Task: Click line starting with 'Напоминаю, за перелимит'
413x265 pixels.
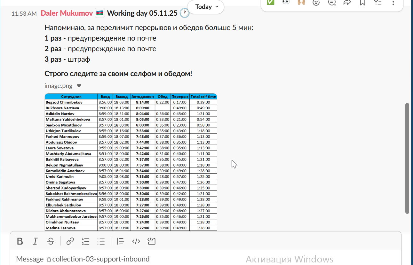Action: coord(149,28)
